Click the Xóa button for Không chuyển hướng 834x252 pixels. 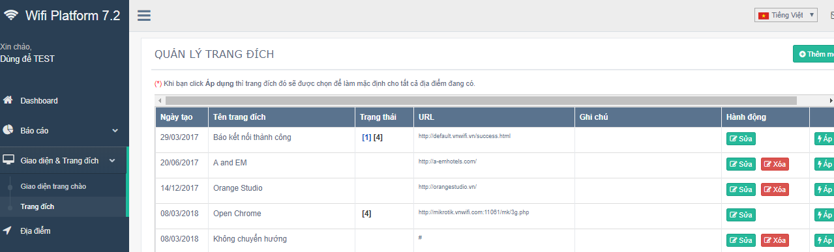[x=775, y=240]
